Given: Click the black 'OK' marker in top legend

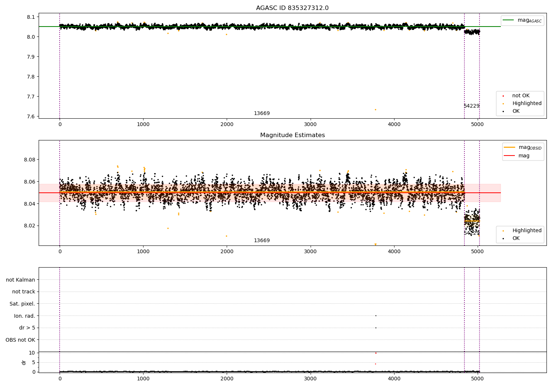Looking at the screenshot, I should tap(503, 111).
